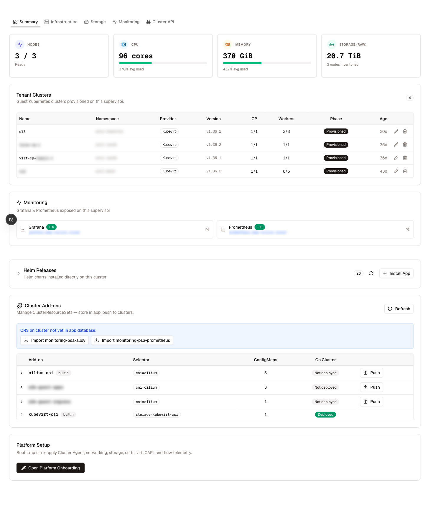Click the kubevirt-csi builtin tag

(68, 415)
